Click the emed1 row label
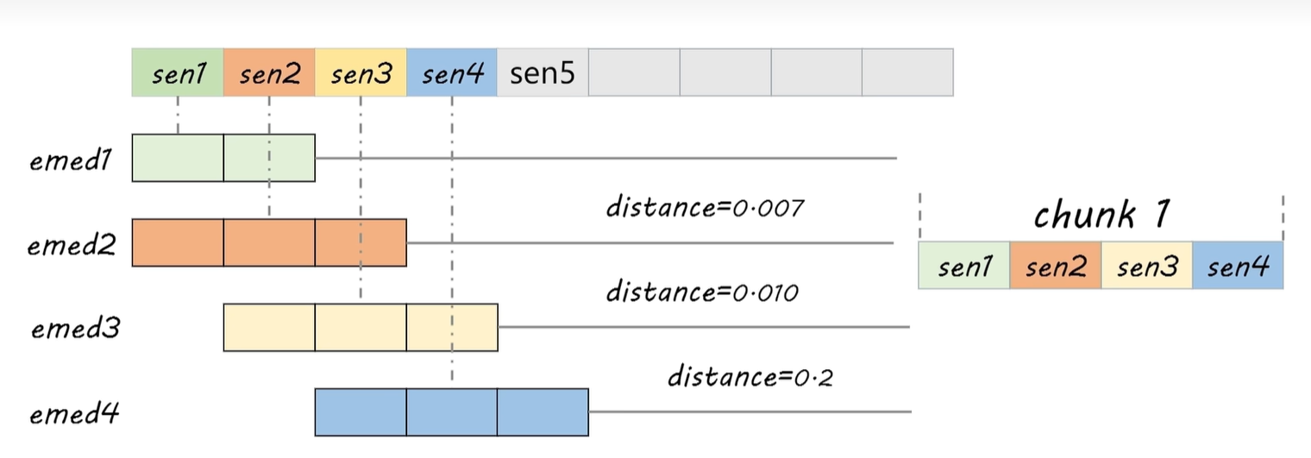 point(72,160)
